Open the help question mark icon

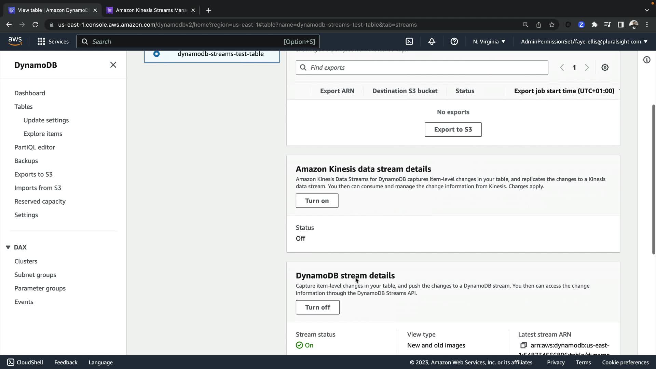click(454, 41)
